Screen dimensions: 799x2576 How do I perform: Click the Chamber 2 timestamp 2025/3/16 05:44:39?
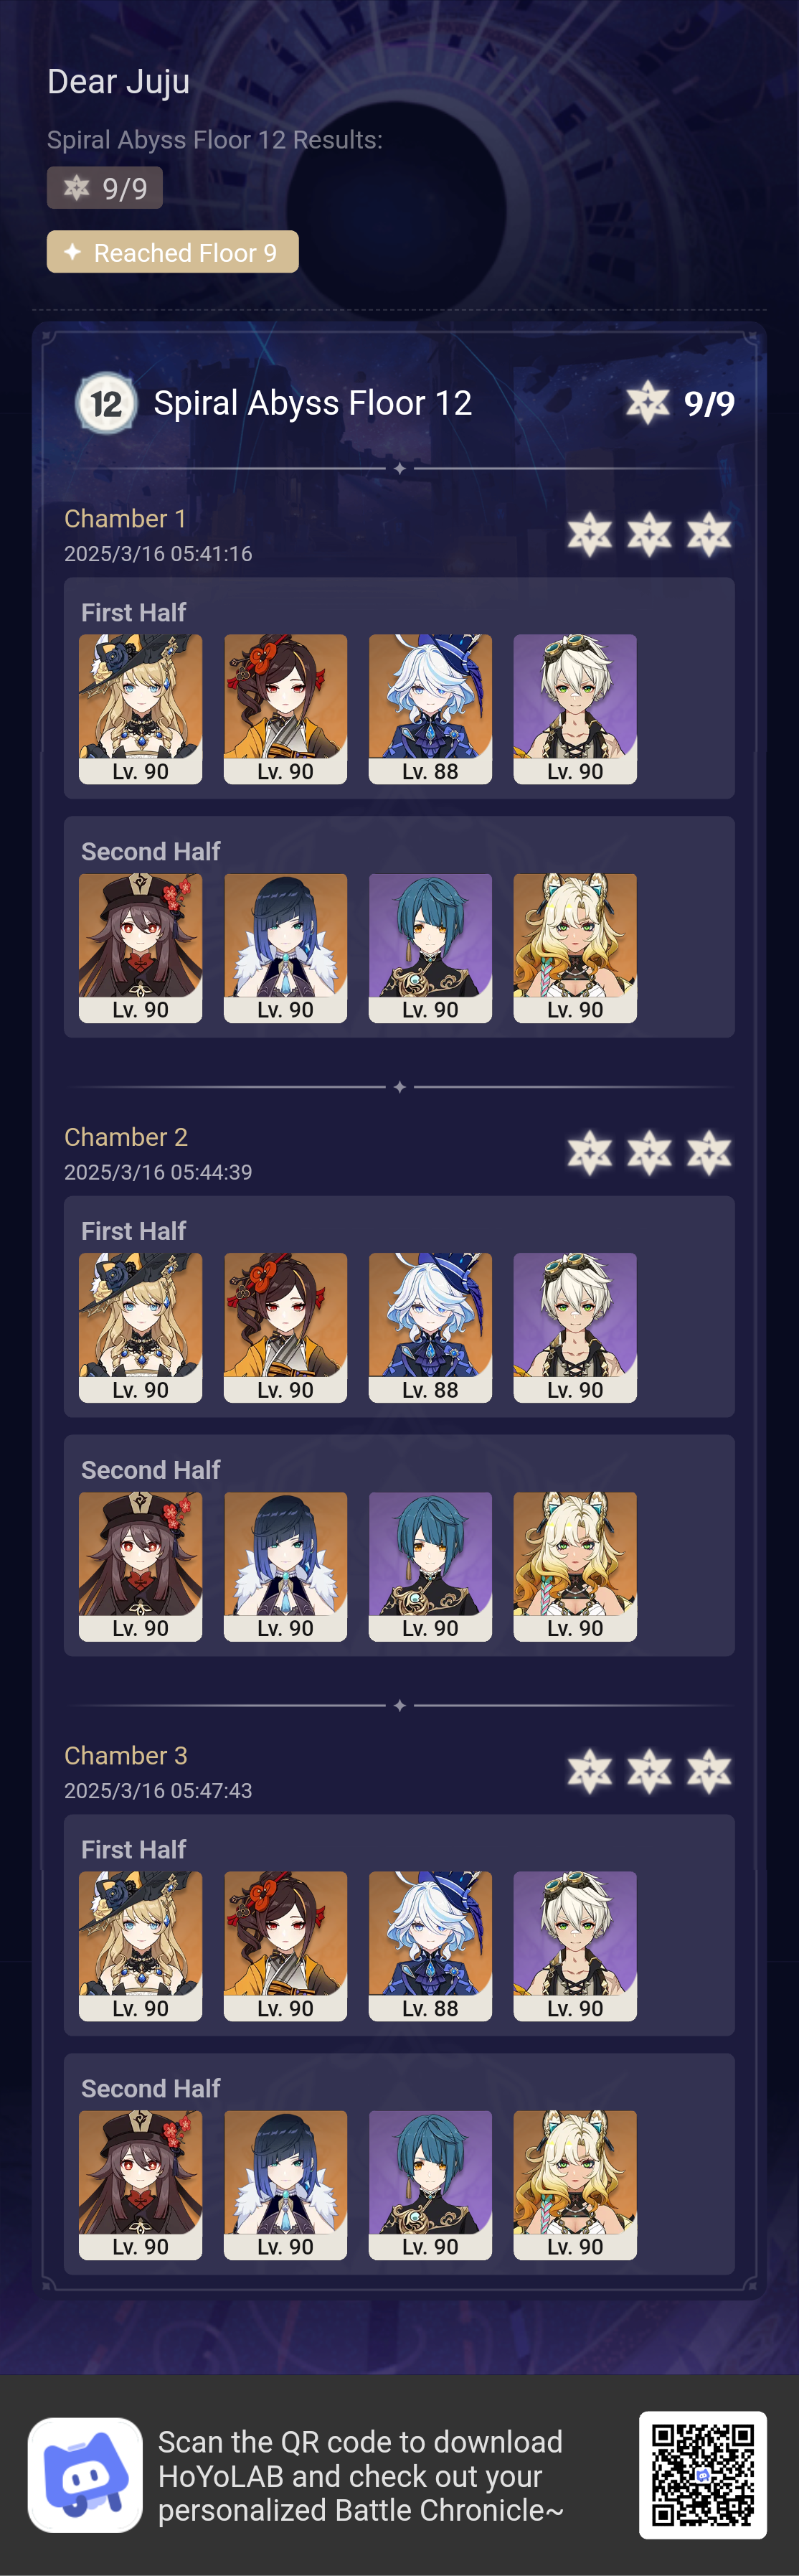pos(158,1172)
